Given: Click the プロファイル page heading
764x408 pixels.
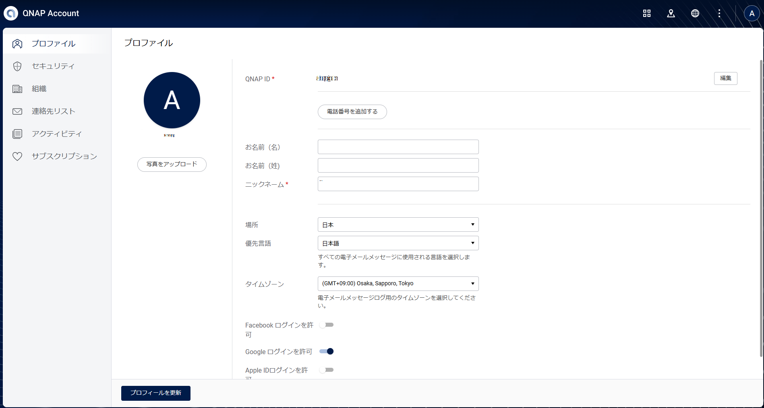Looking at the screenshot, I should [149, 43].
